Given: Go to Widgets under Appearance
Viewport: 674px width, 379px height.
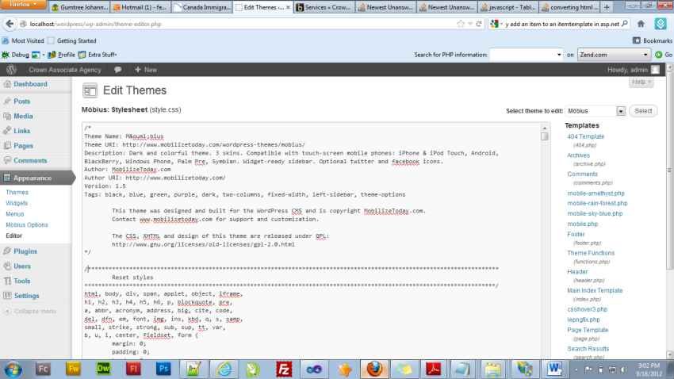Looking at the screenshot, I should pos(17,203).
